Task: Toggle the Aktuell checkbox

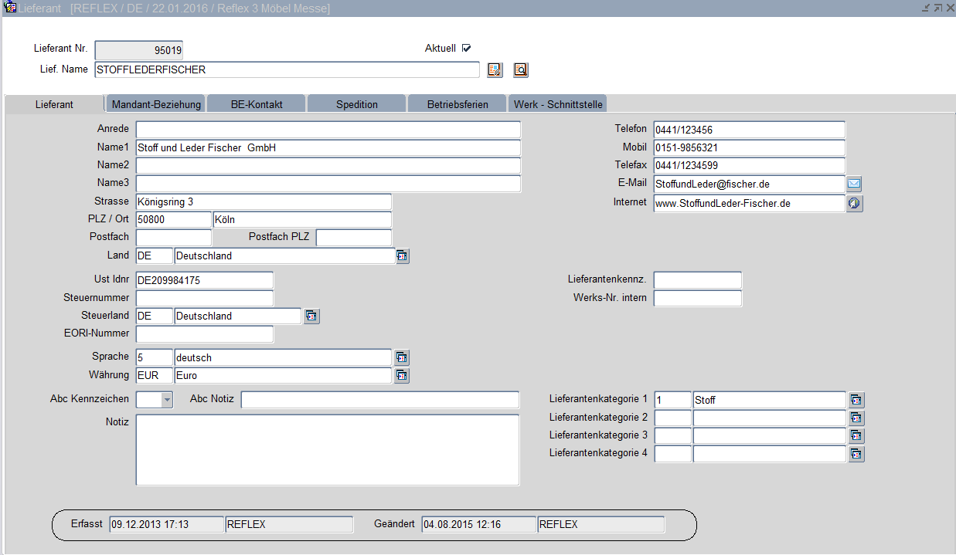Action: point(466,49)
